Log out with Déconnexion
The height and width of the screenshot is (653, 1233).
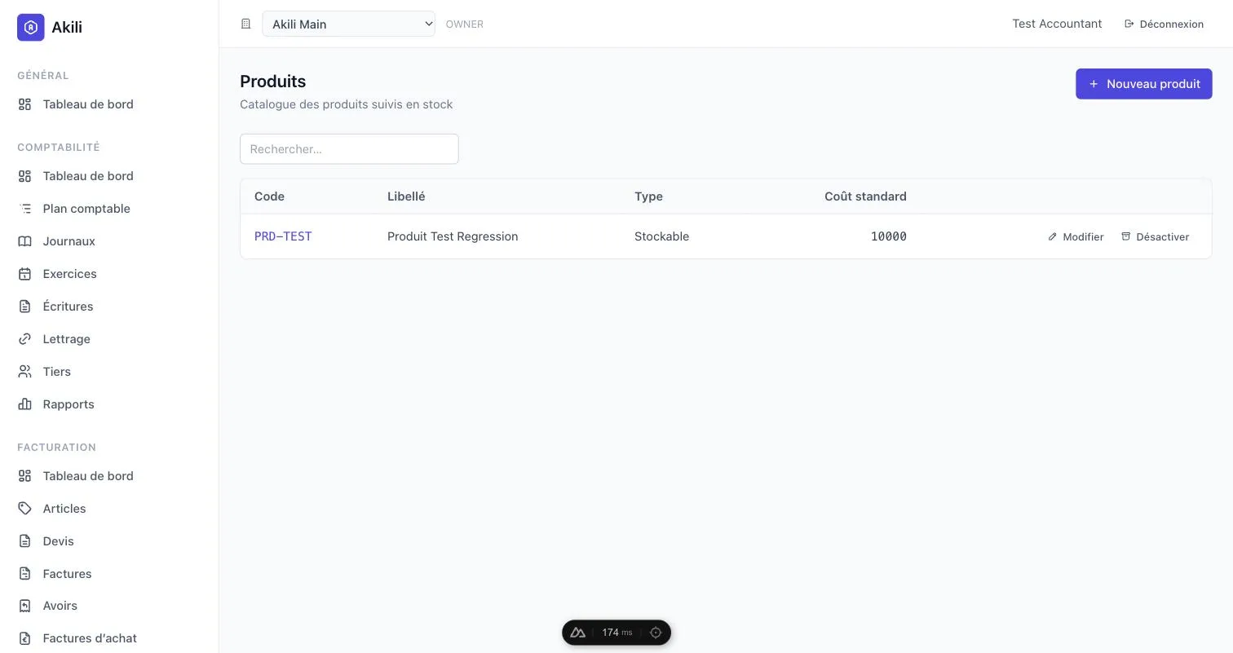[x=1164, y=24]
